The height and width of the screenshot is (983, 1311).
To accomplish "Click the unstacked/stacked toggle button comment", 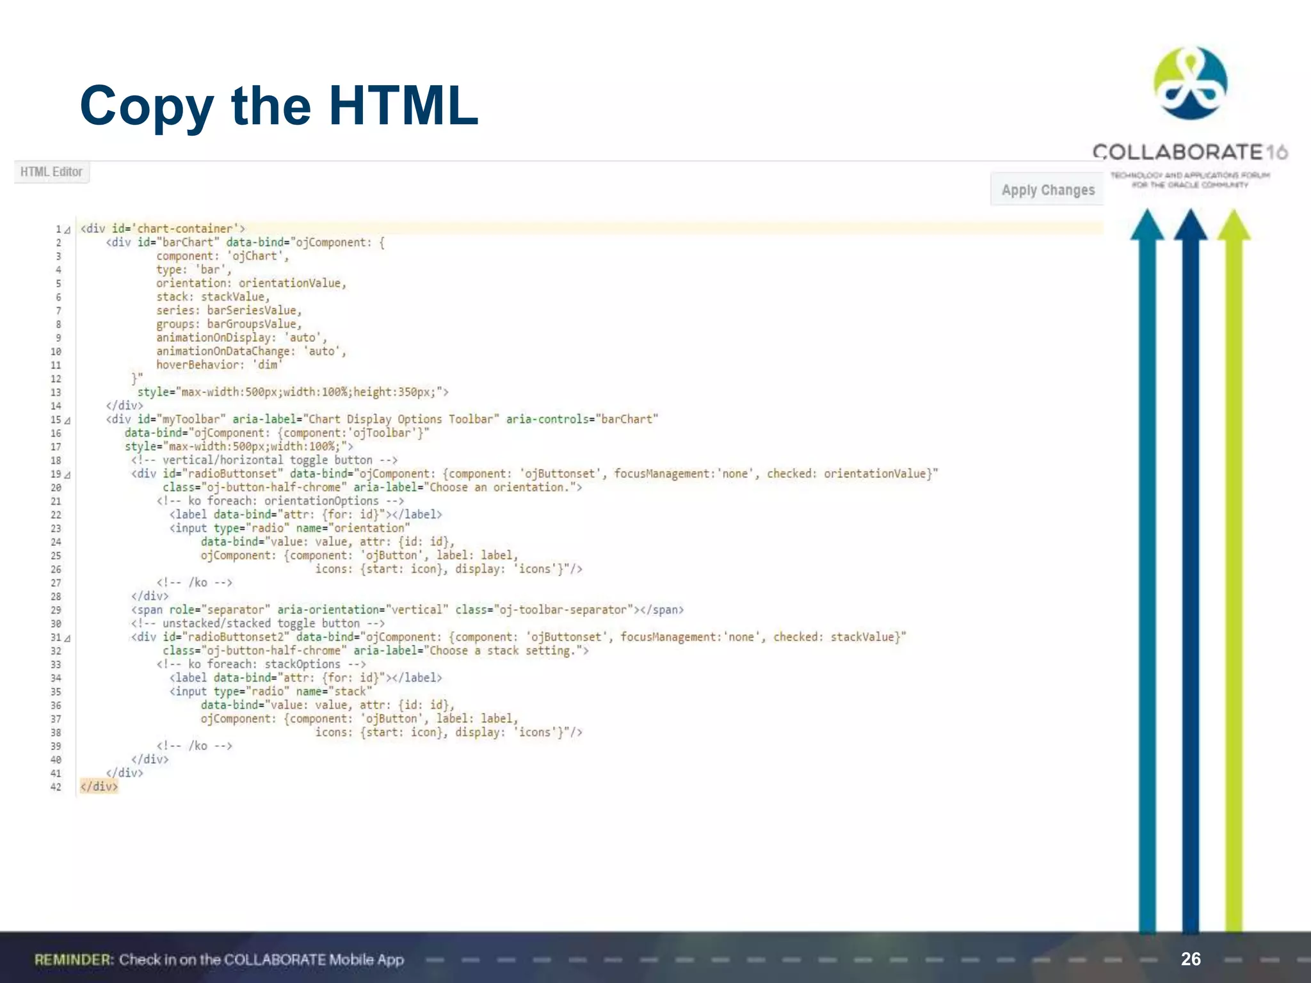I will click(258, 623).
